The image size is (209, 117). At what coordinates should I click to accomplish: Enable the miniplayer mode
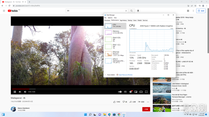136,92
